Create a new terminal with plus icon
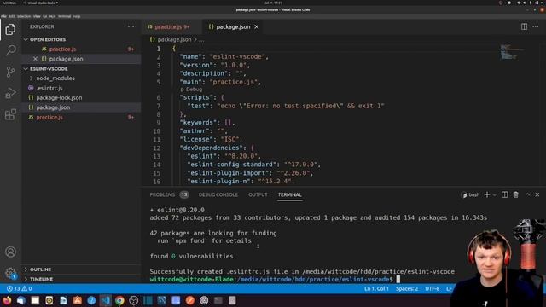Image resolution: width=546 pixels, height=307 pixels. 487,194
